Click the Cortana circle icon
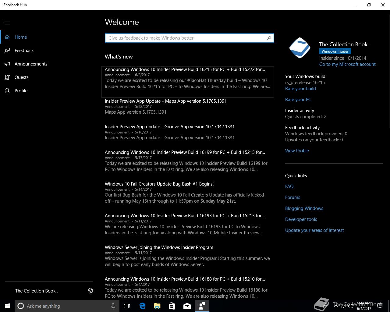This screenshot has width=390, height=312. click(x=21, y=306)
